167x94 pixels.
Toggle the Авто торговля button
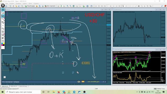50,6
